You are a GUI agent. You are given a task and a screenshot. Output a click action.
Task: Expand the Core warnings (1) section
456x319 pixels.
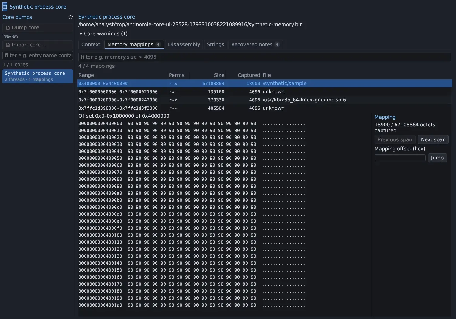click(x=103, y=33)
